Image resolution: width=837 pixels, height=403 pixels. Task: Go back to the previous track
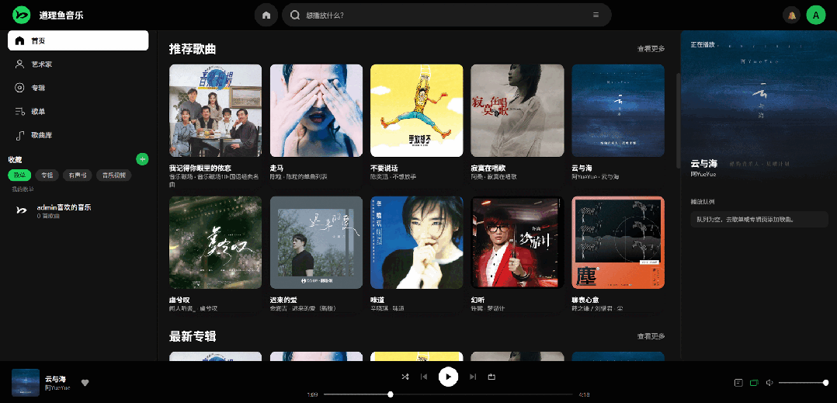pyautogui.click(x=424, y=377)
